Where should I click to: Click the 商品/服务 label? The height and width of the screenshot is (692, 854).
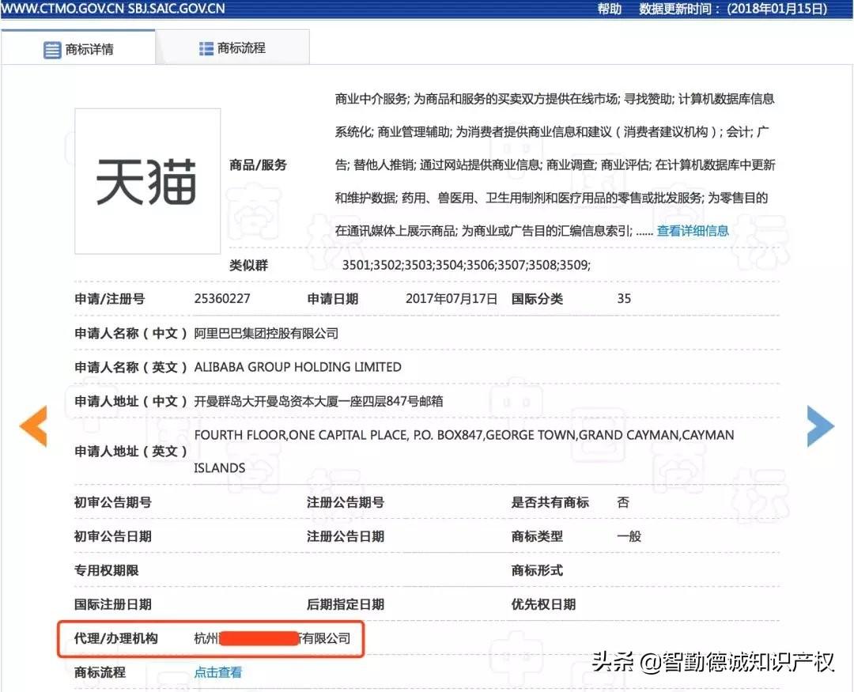tap(258, 164)
